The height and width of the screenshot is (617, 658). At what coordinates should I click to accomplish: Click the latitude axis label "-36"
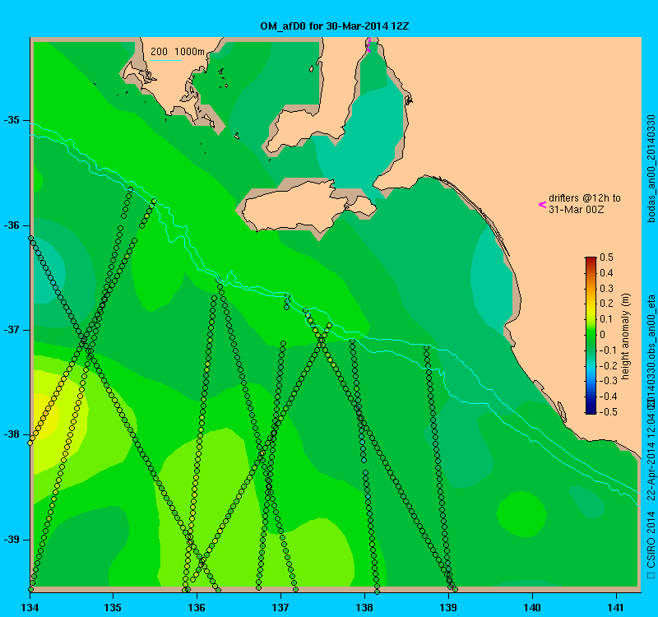pyautogui.click(x=12, y=225)
